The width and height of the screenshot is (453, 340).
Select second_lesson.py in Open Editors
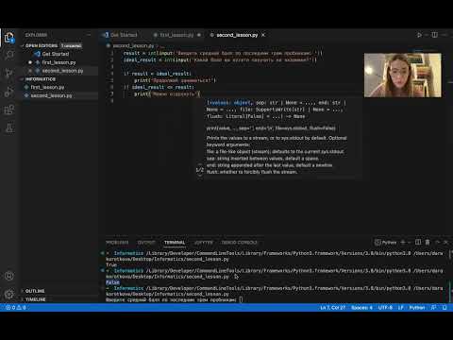(x=62, y=71)
